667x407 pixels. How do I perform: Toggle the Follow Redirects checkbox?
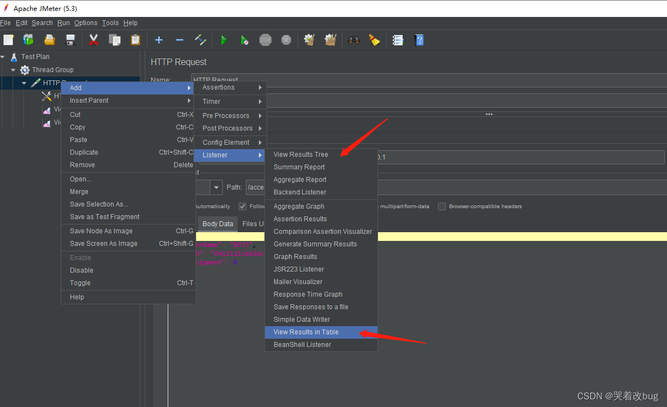243,207
